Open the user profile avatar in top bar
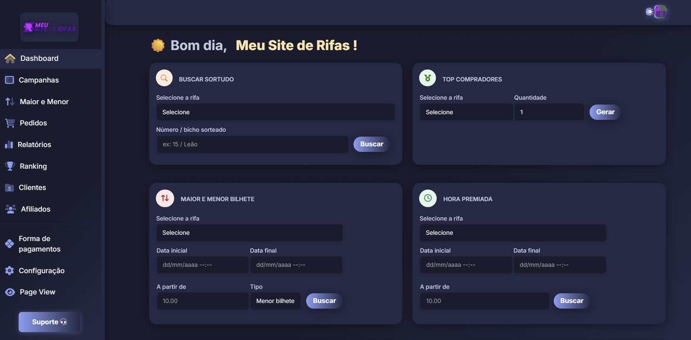 click(661, 12)
